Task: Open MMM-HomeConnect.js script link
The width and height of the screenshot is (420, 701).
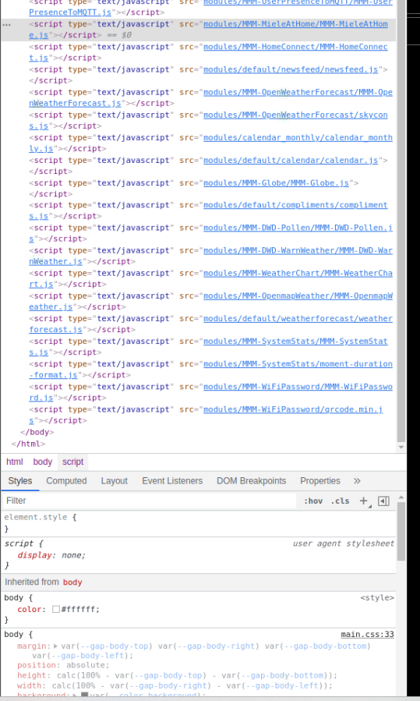Action: (x=296, y=47)
